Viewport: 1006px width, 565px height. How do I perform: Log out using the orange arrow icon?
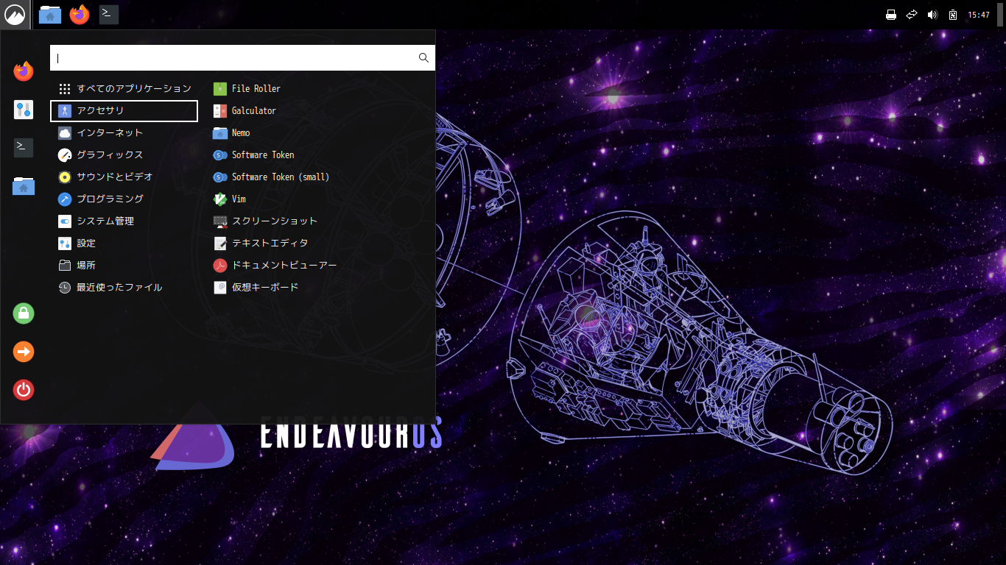pyautogui.click(x=24, y=352)
